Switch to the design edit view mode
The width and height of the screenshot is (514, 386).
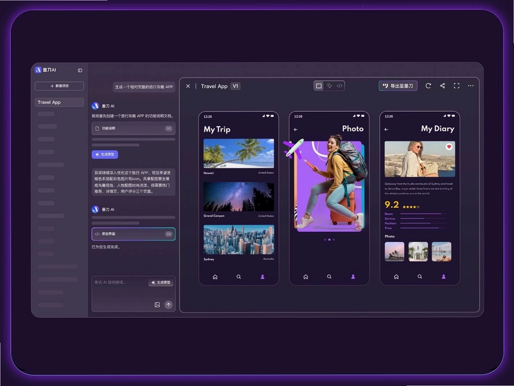click(330, 86)
